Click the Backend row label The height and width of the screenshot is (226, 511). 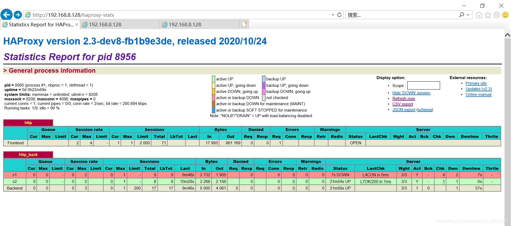coord(15,188)
